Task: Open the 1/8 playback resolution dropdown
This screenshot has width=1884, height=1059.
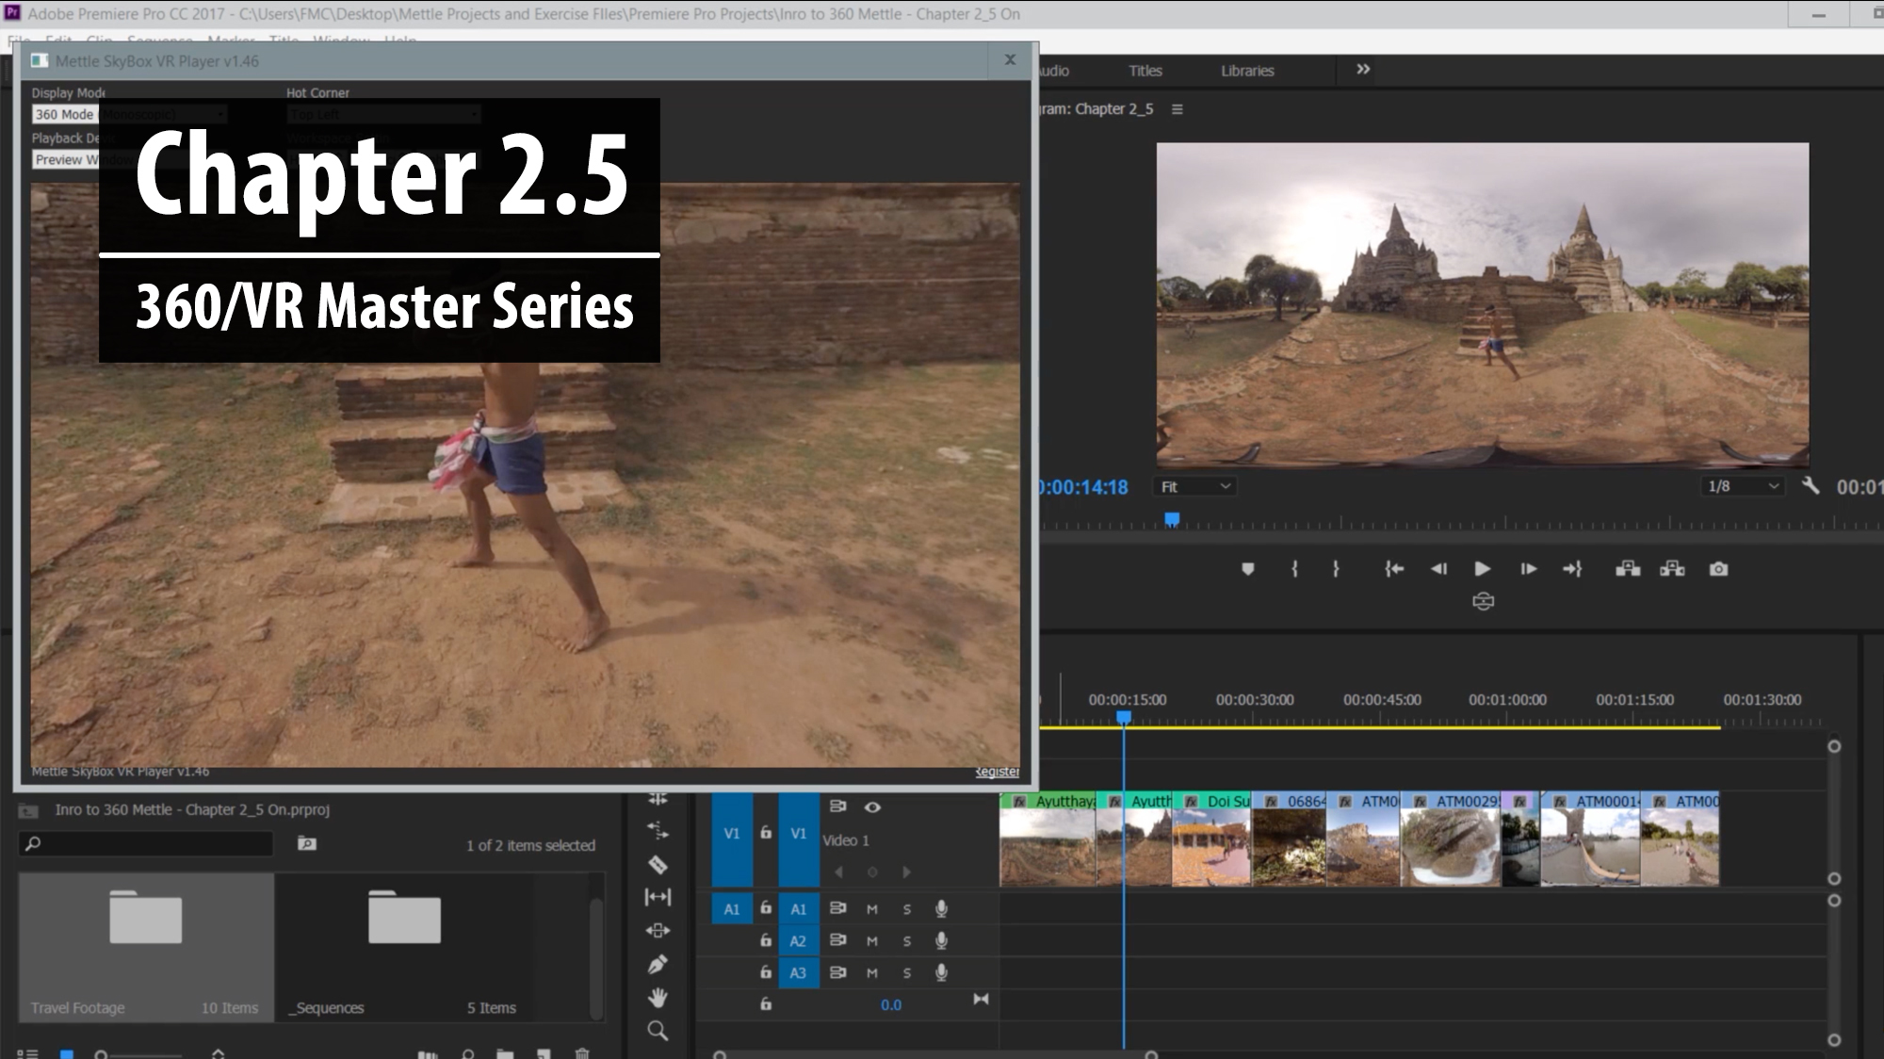Action: [1744, 486]
